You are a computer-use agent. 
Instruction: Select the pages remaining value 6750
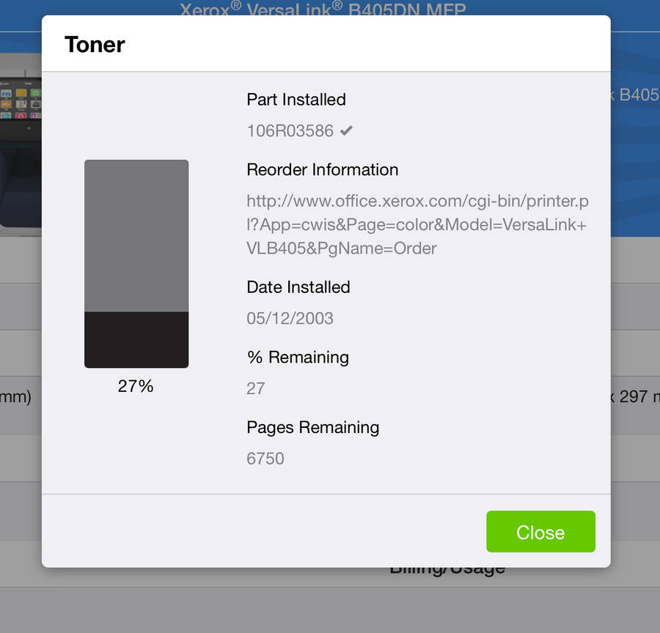pos(265,459)
